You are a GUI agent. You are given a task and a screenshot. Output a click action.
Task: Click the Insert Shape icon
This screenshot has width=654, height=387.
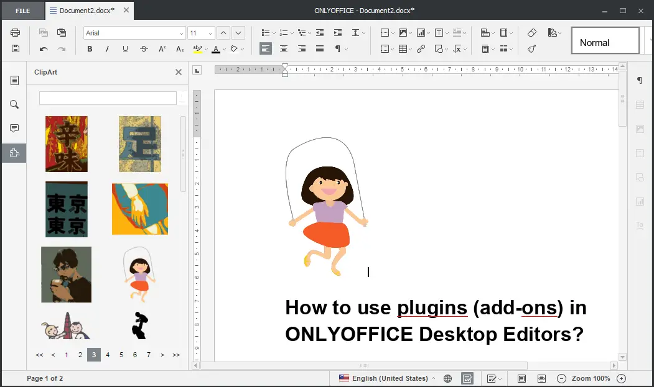pyautogui.click(x=439, y=48)
